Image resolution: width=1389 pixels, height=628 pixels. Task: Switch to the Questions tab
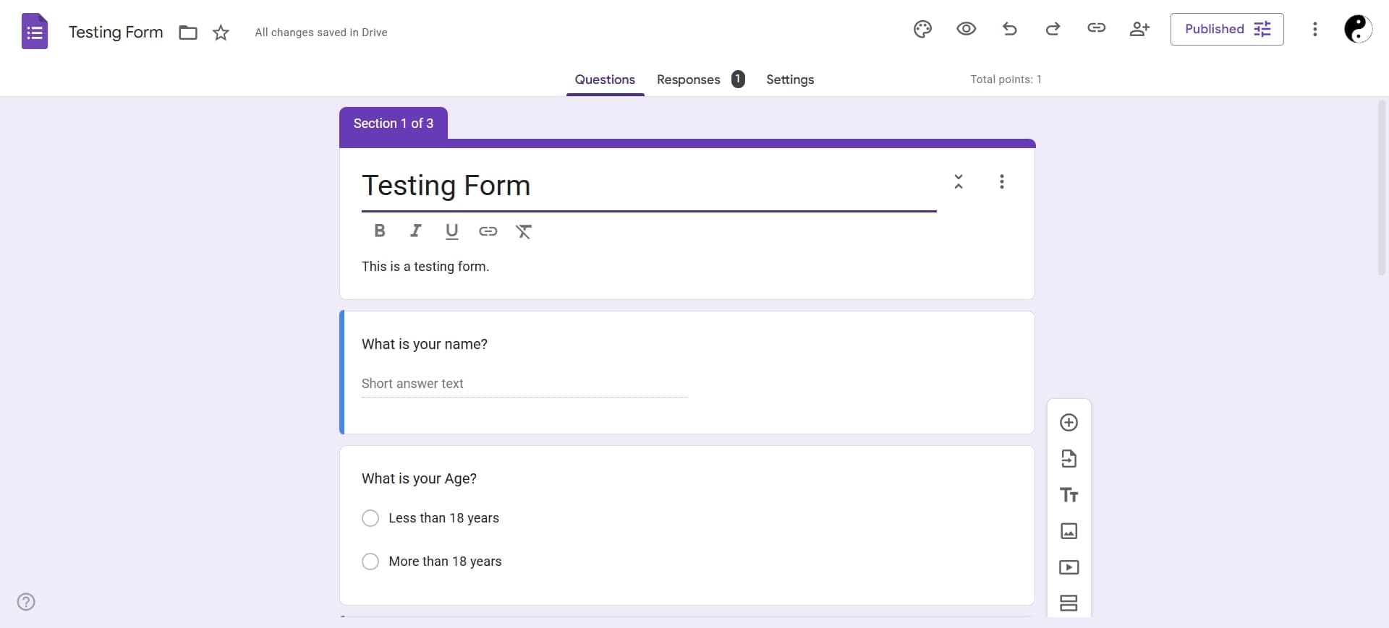605,79
